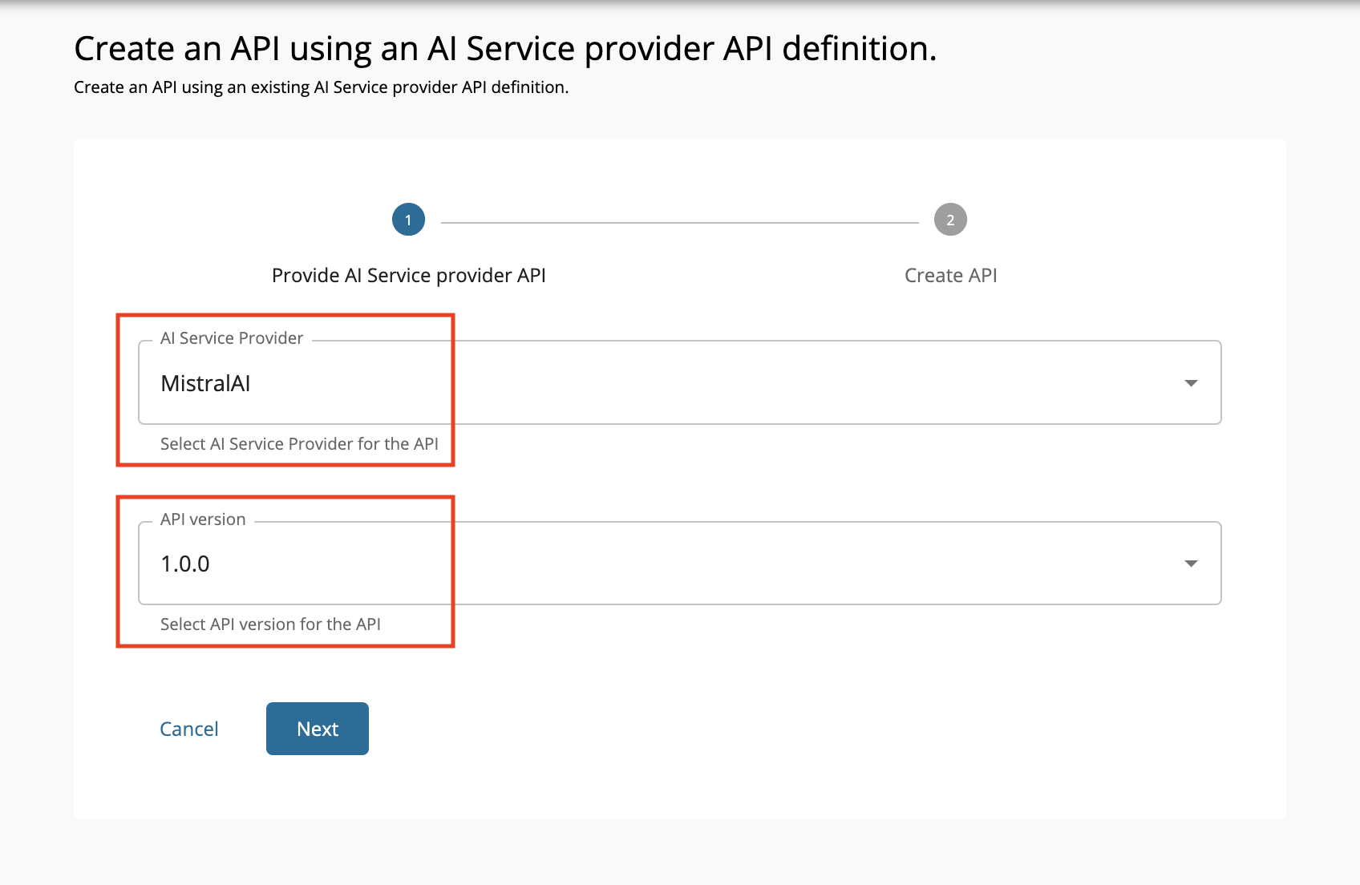
Task: Click the subtitle about existing AI Service provider
Action: click(321, 87)
